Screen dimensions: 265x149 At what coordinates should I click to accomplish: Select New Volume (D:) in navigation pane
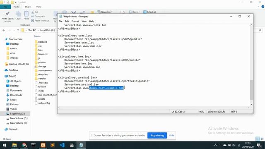click(17, 118)
